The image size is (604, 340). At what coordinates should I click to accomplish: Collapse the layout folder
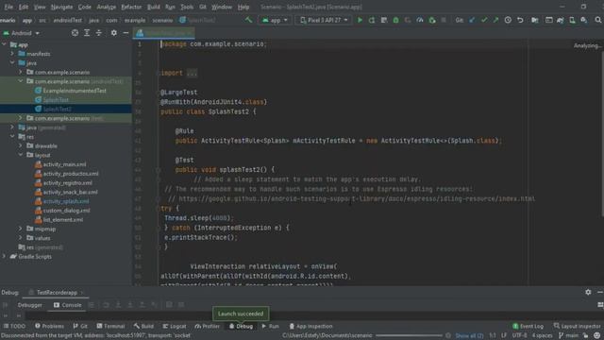click(x=21, y=155)
